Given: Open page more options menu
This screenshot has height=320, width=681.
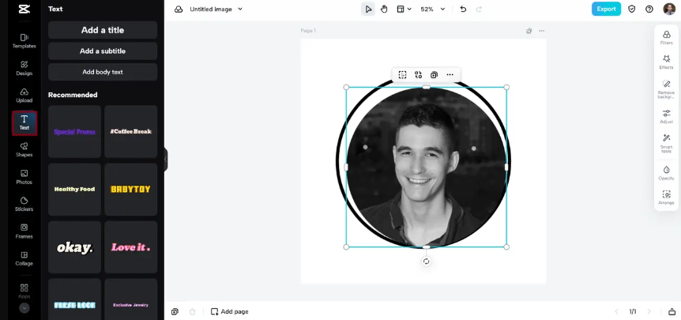Looking at the screenshot, I should 542,31.
